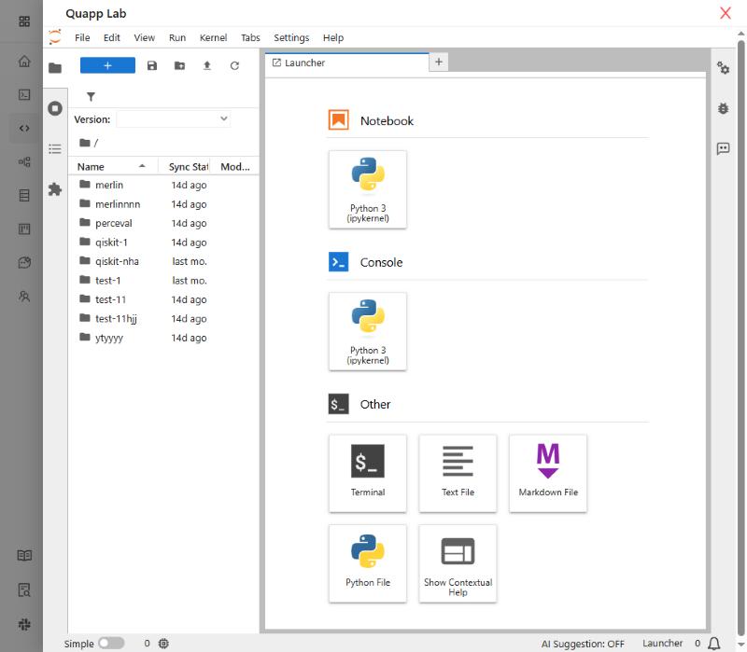Click the blue new launcher plus button
Image resolution: width=747 pixels, height=652 pixels.
pyautogui.click(x=107, y=65)
